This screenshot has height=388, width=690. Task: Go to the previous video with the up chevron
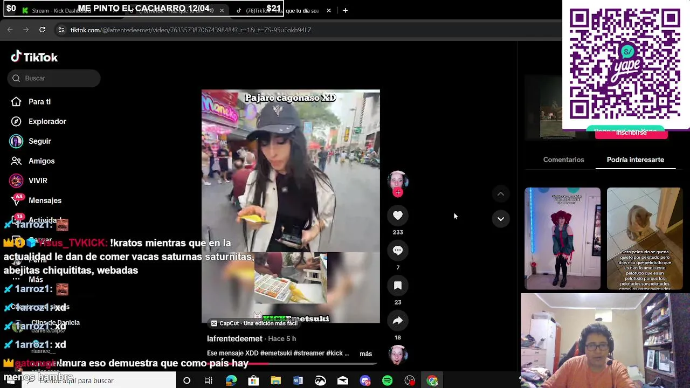(x=501, y=194)
